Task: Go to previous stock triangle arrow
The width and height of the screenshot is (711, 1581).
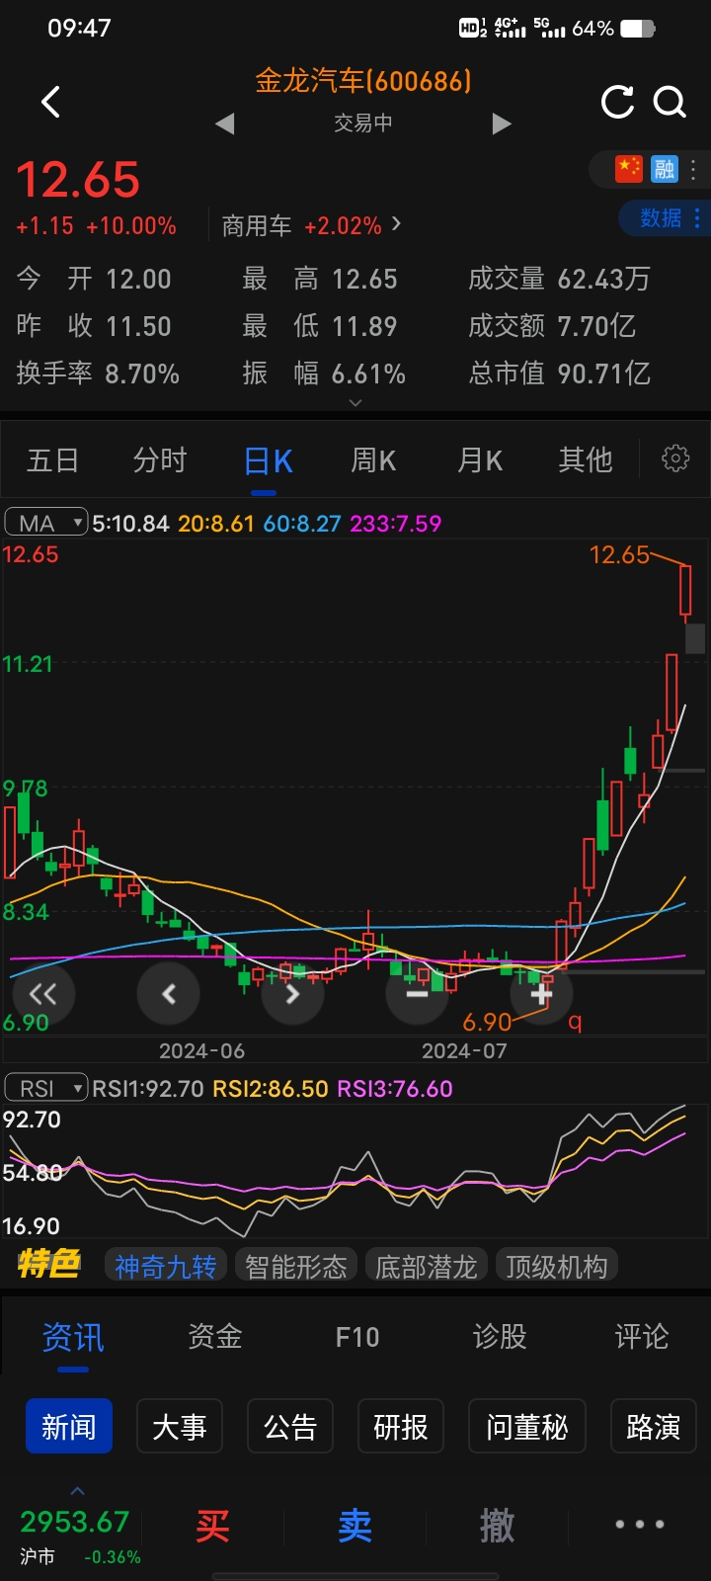Action: click(225, 124)
